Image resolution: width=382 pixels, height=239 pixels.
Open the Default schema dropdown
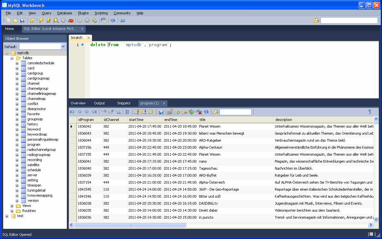point(63,46)
